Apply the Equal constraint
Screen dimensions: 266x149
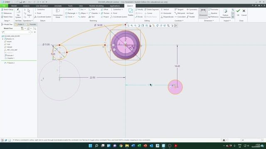click(x=190, y=13)
